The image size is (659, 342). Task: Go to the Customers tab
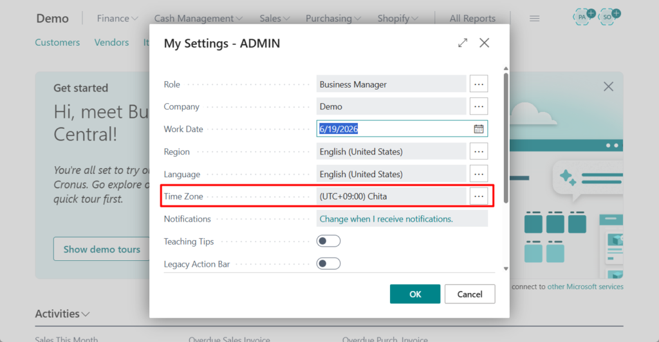[x=57, y=43]
